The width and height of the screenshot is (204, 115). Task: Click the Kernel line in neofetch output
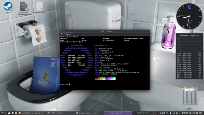(x=104, y=52)
